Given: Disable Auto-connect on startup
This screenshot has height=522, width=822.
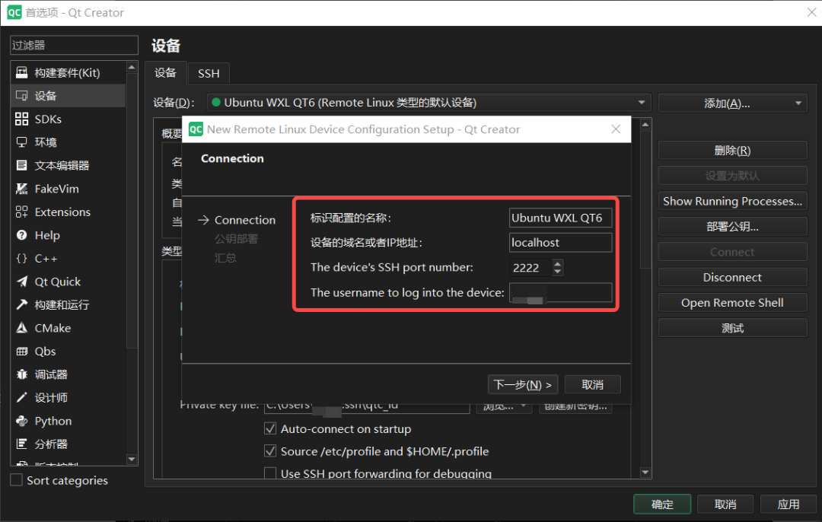Looking at the screenshot, I should tap(270, 428).
